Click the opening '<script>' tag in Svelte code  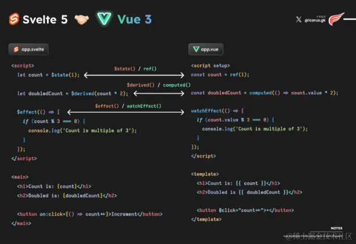pos(23,66)
